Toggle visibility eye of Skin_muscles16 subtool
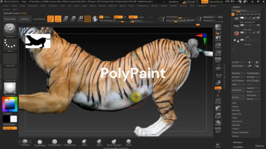 [258, 18]
